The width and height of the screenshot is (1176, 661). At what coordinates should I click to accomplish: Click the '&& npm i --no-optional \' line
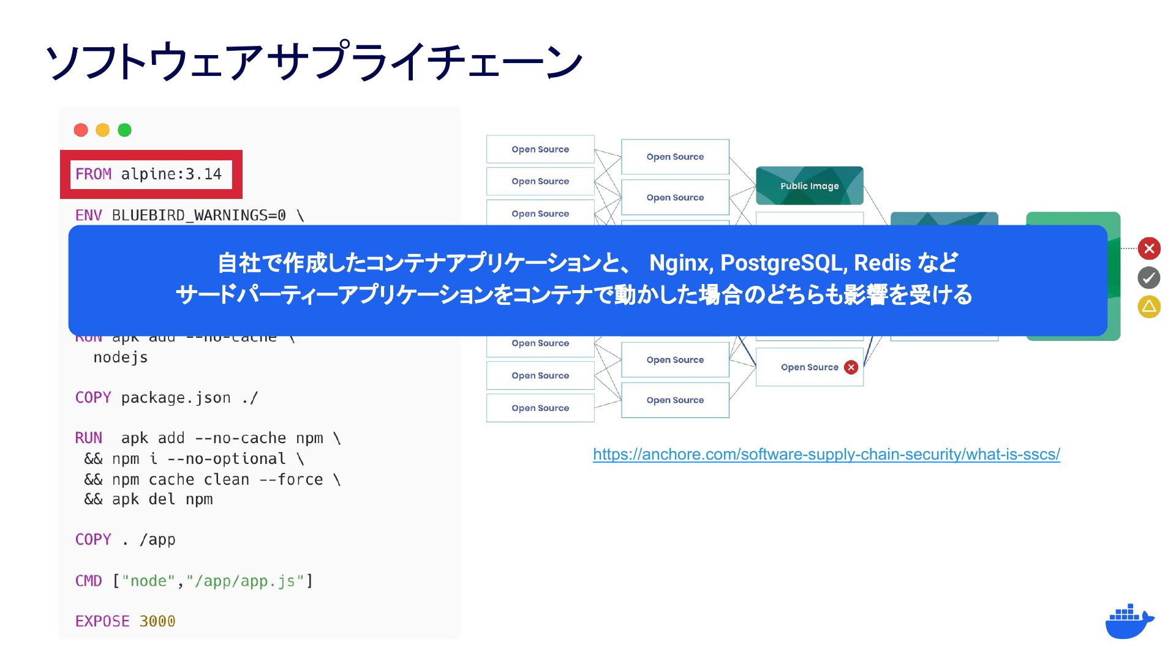pyautogui.click(x=194, y=459)
